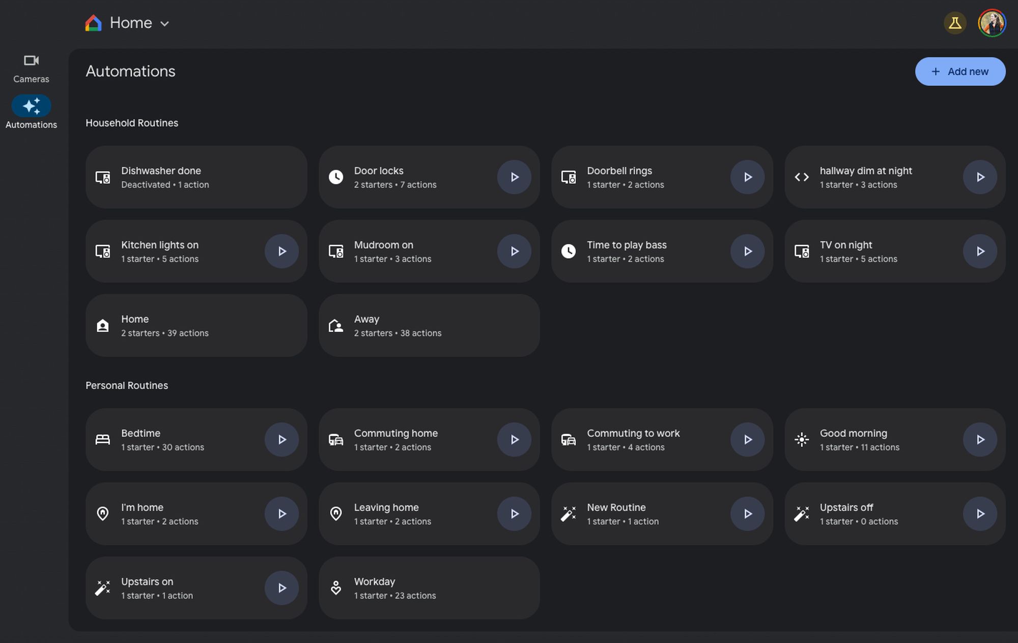Run the Kitchen lights on routine
This screenshot has height=643, width=1018.
[x=281, y=251]
